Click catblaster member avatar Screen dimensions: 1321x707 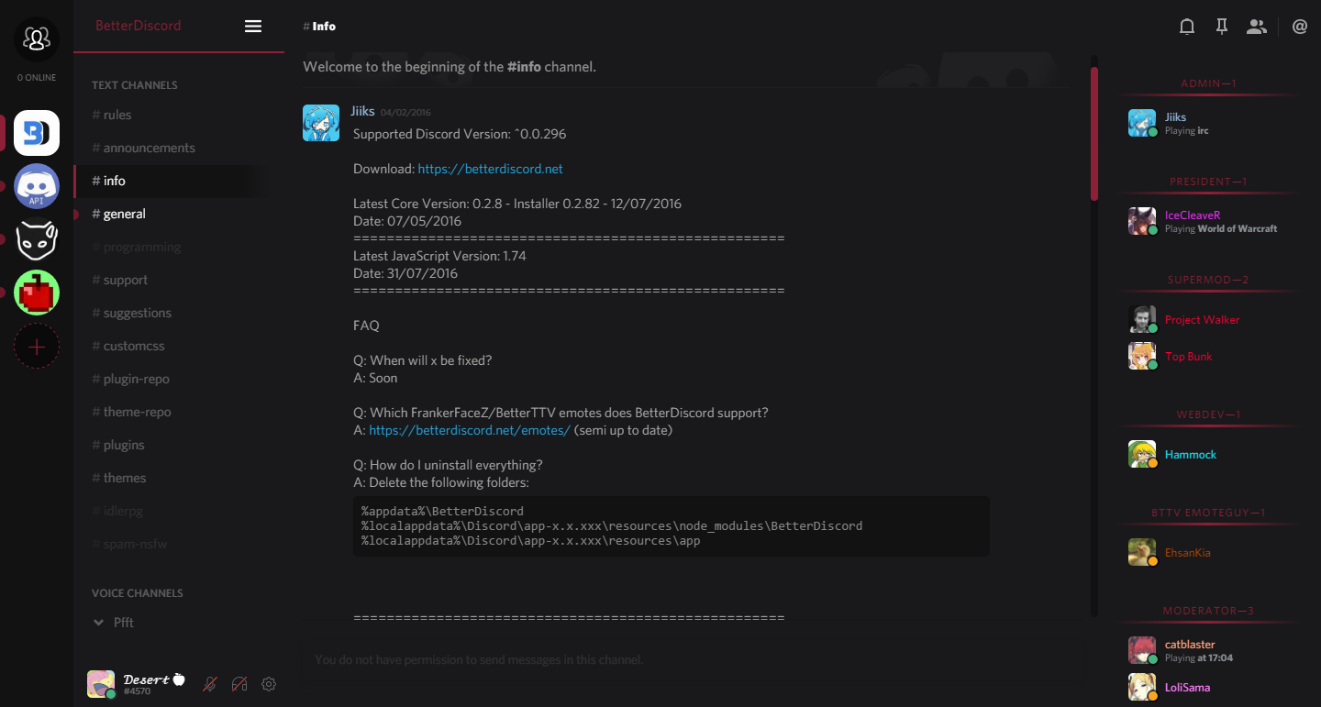[1142, 650]
